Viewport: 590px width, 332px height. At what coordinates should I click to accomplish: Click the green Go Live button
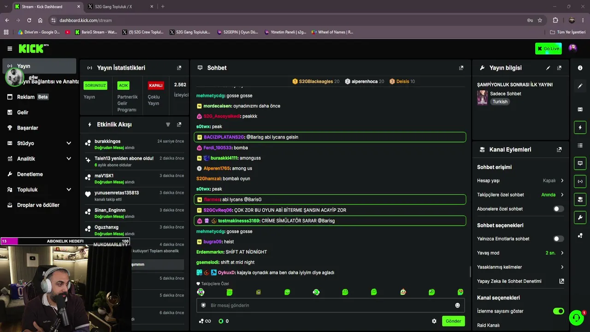548,48
